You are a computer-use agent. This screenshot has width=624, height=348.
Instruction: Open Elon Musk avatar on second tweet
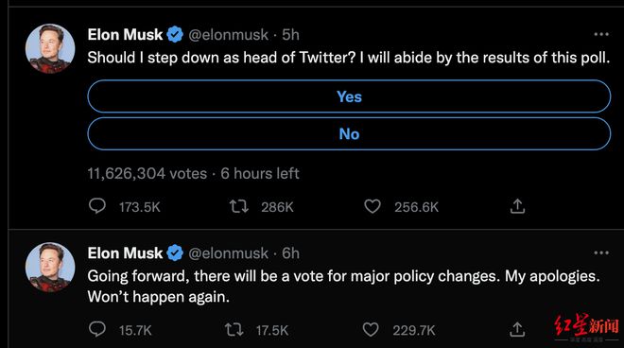(50, 268)
